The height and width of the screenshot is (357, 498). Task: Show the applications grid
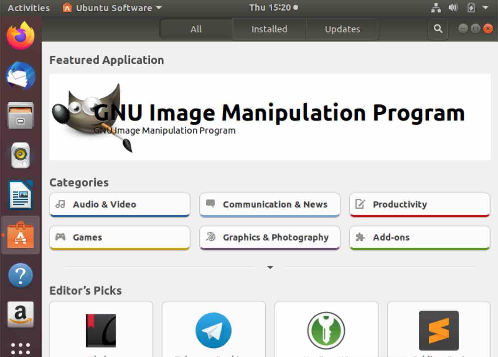click(x=21, y=349)
